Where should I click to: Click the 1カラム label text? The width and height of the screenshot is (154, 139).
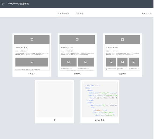click(32, 74)
